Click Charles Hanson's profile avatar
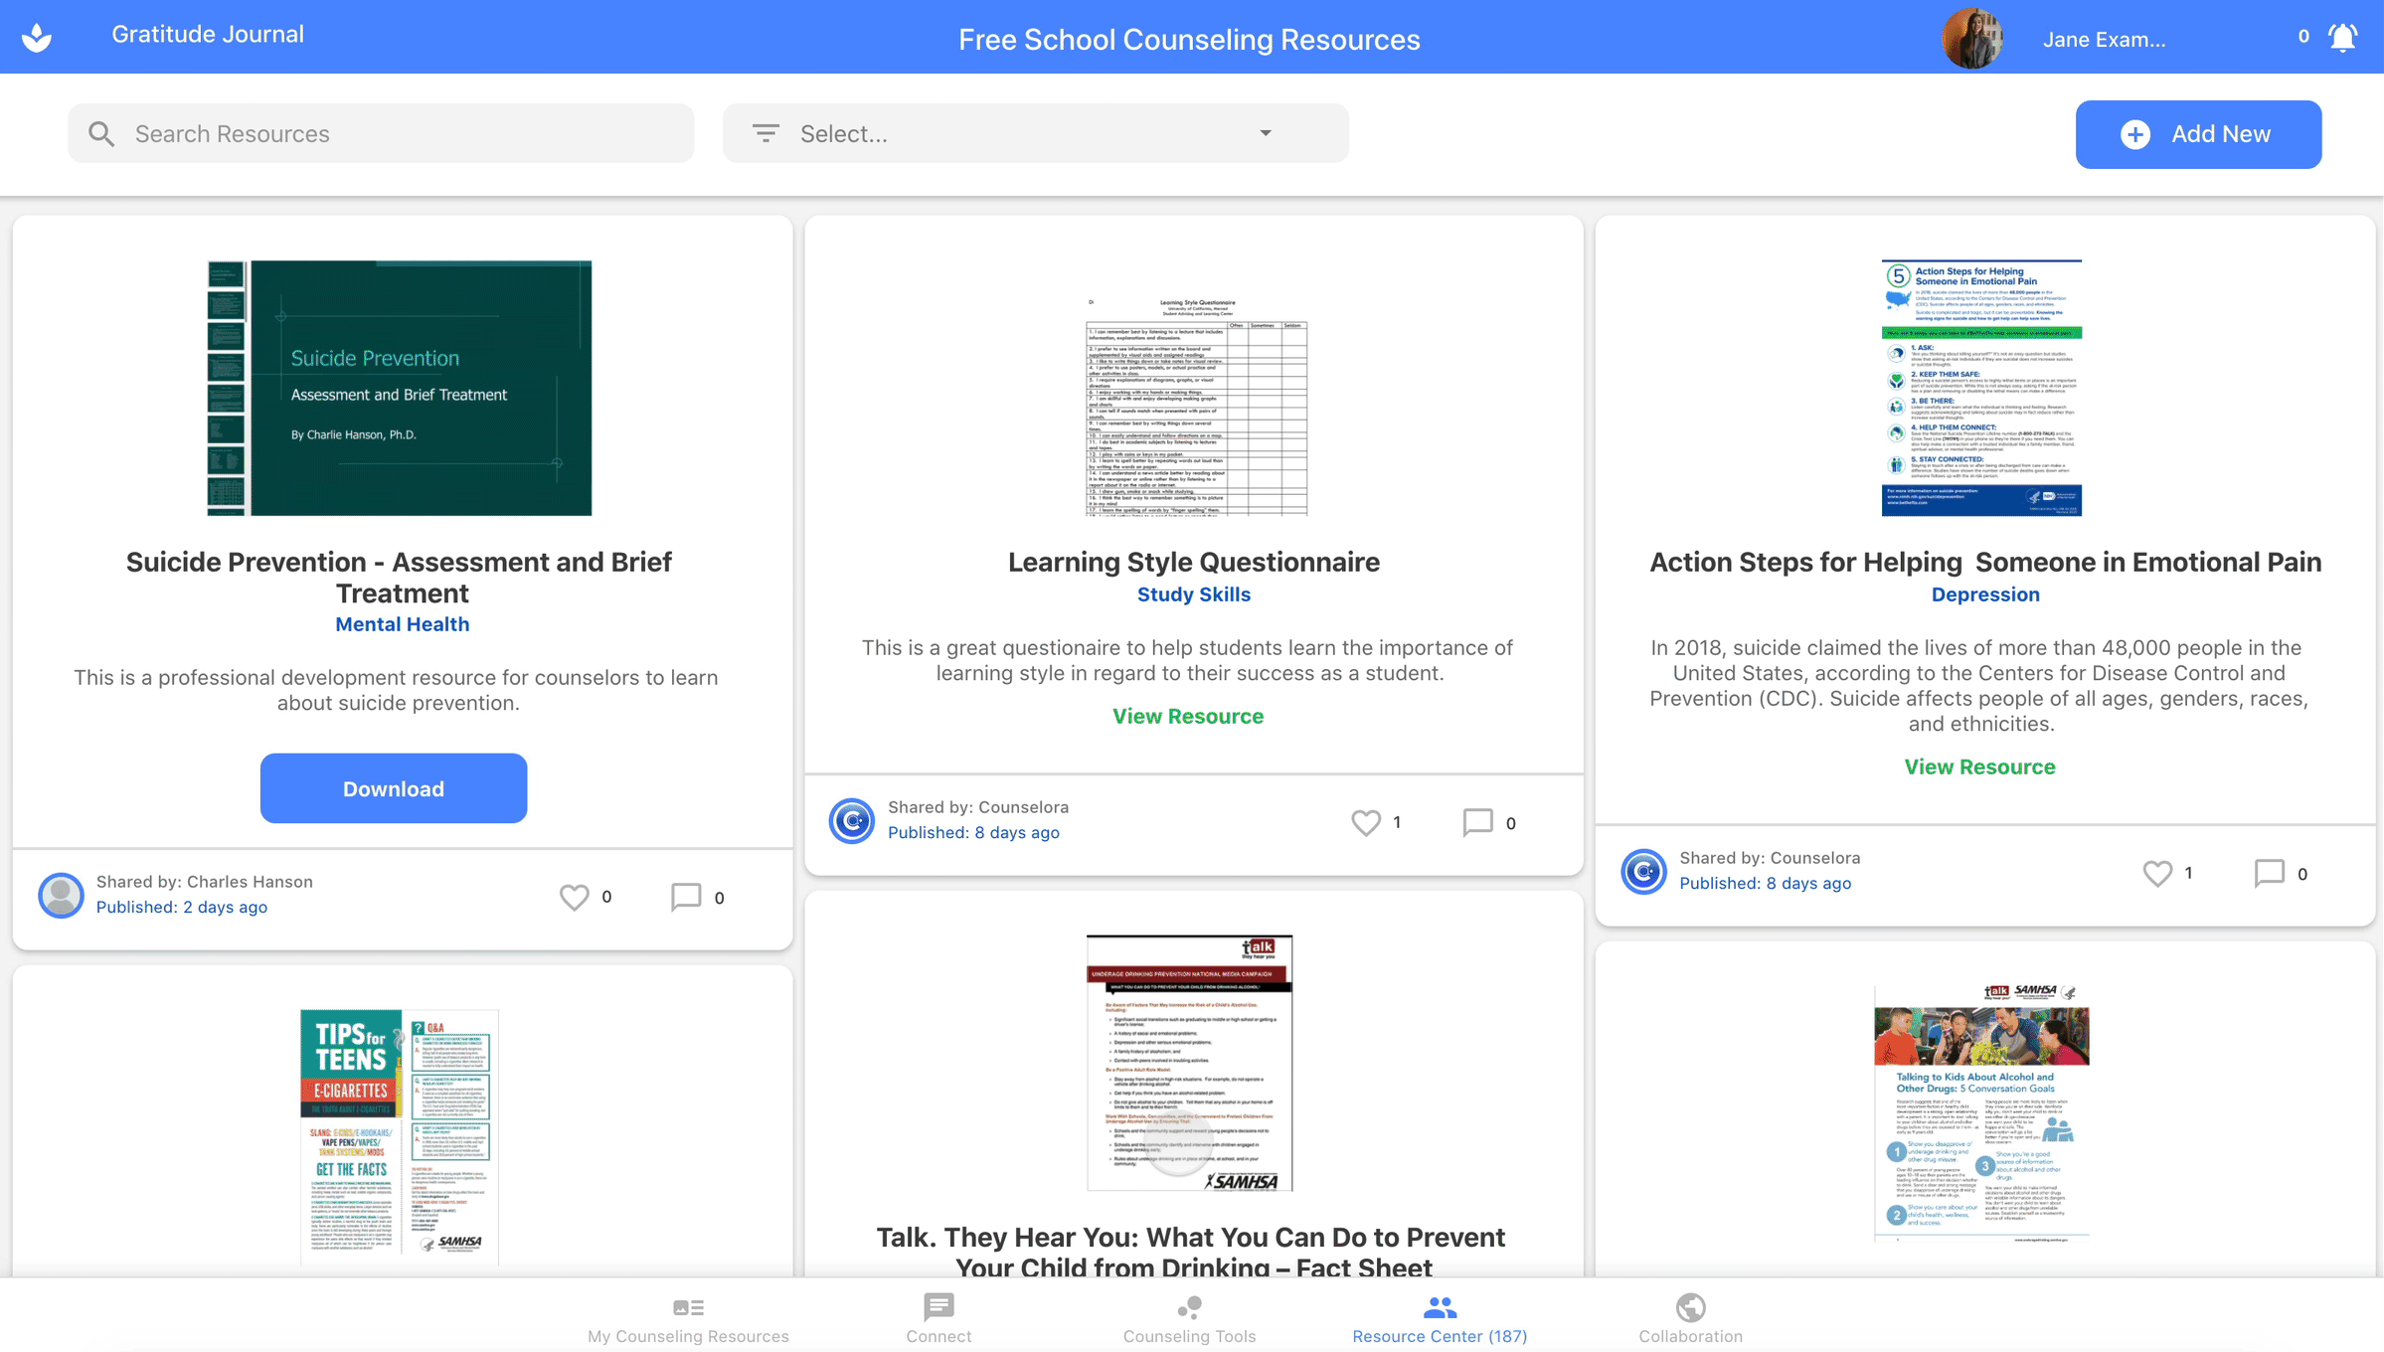Screen dimensions: 2384x1352 60,895
